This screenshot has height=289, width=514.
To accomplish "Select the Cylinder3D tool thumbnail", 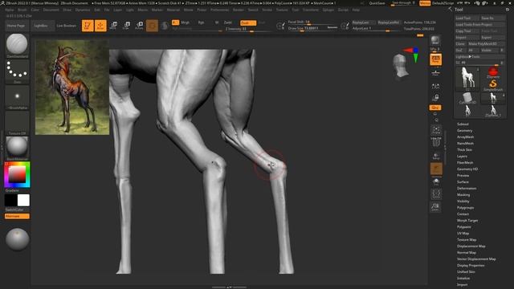I will [467, 98].
